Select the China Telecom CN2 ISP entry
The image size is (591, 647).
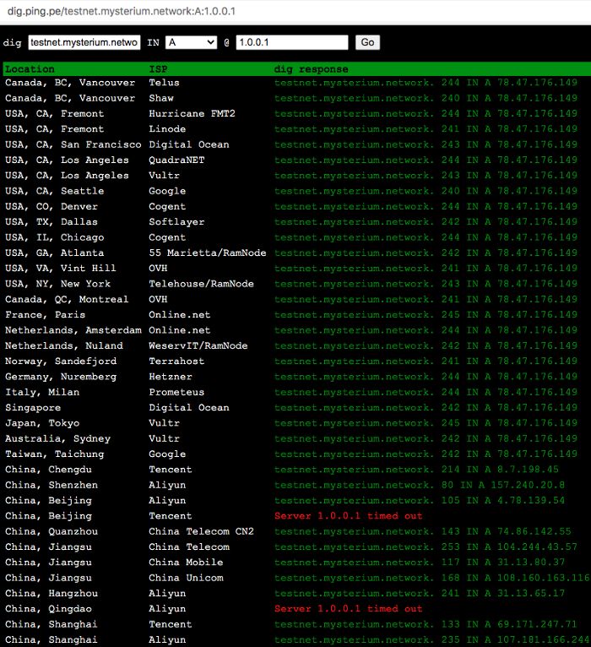[x=201, y=531]
